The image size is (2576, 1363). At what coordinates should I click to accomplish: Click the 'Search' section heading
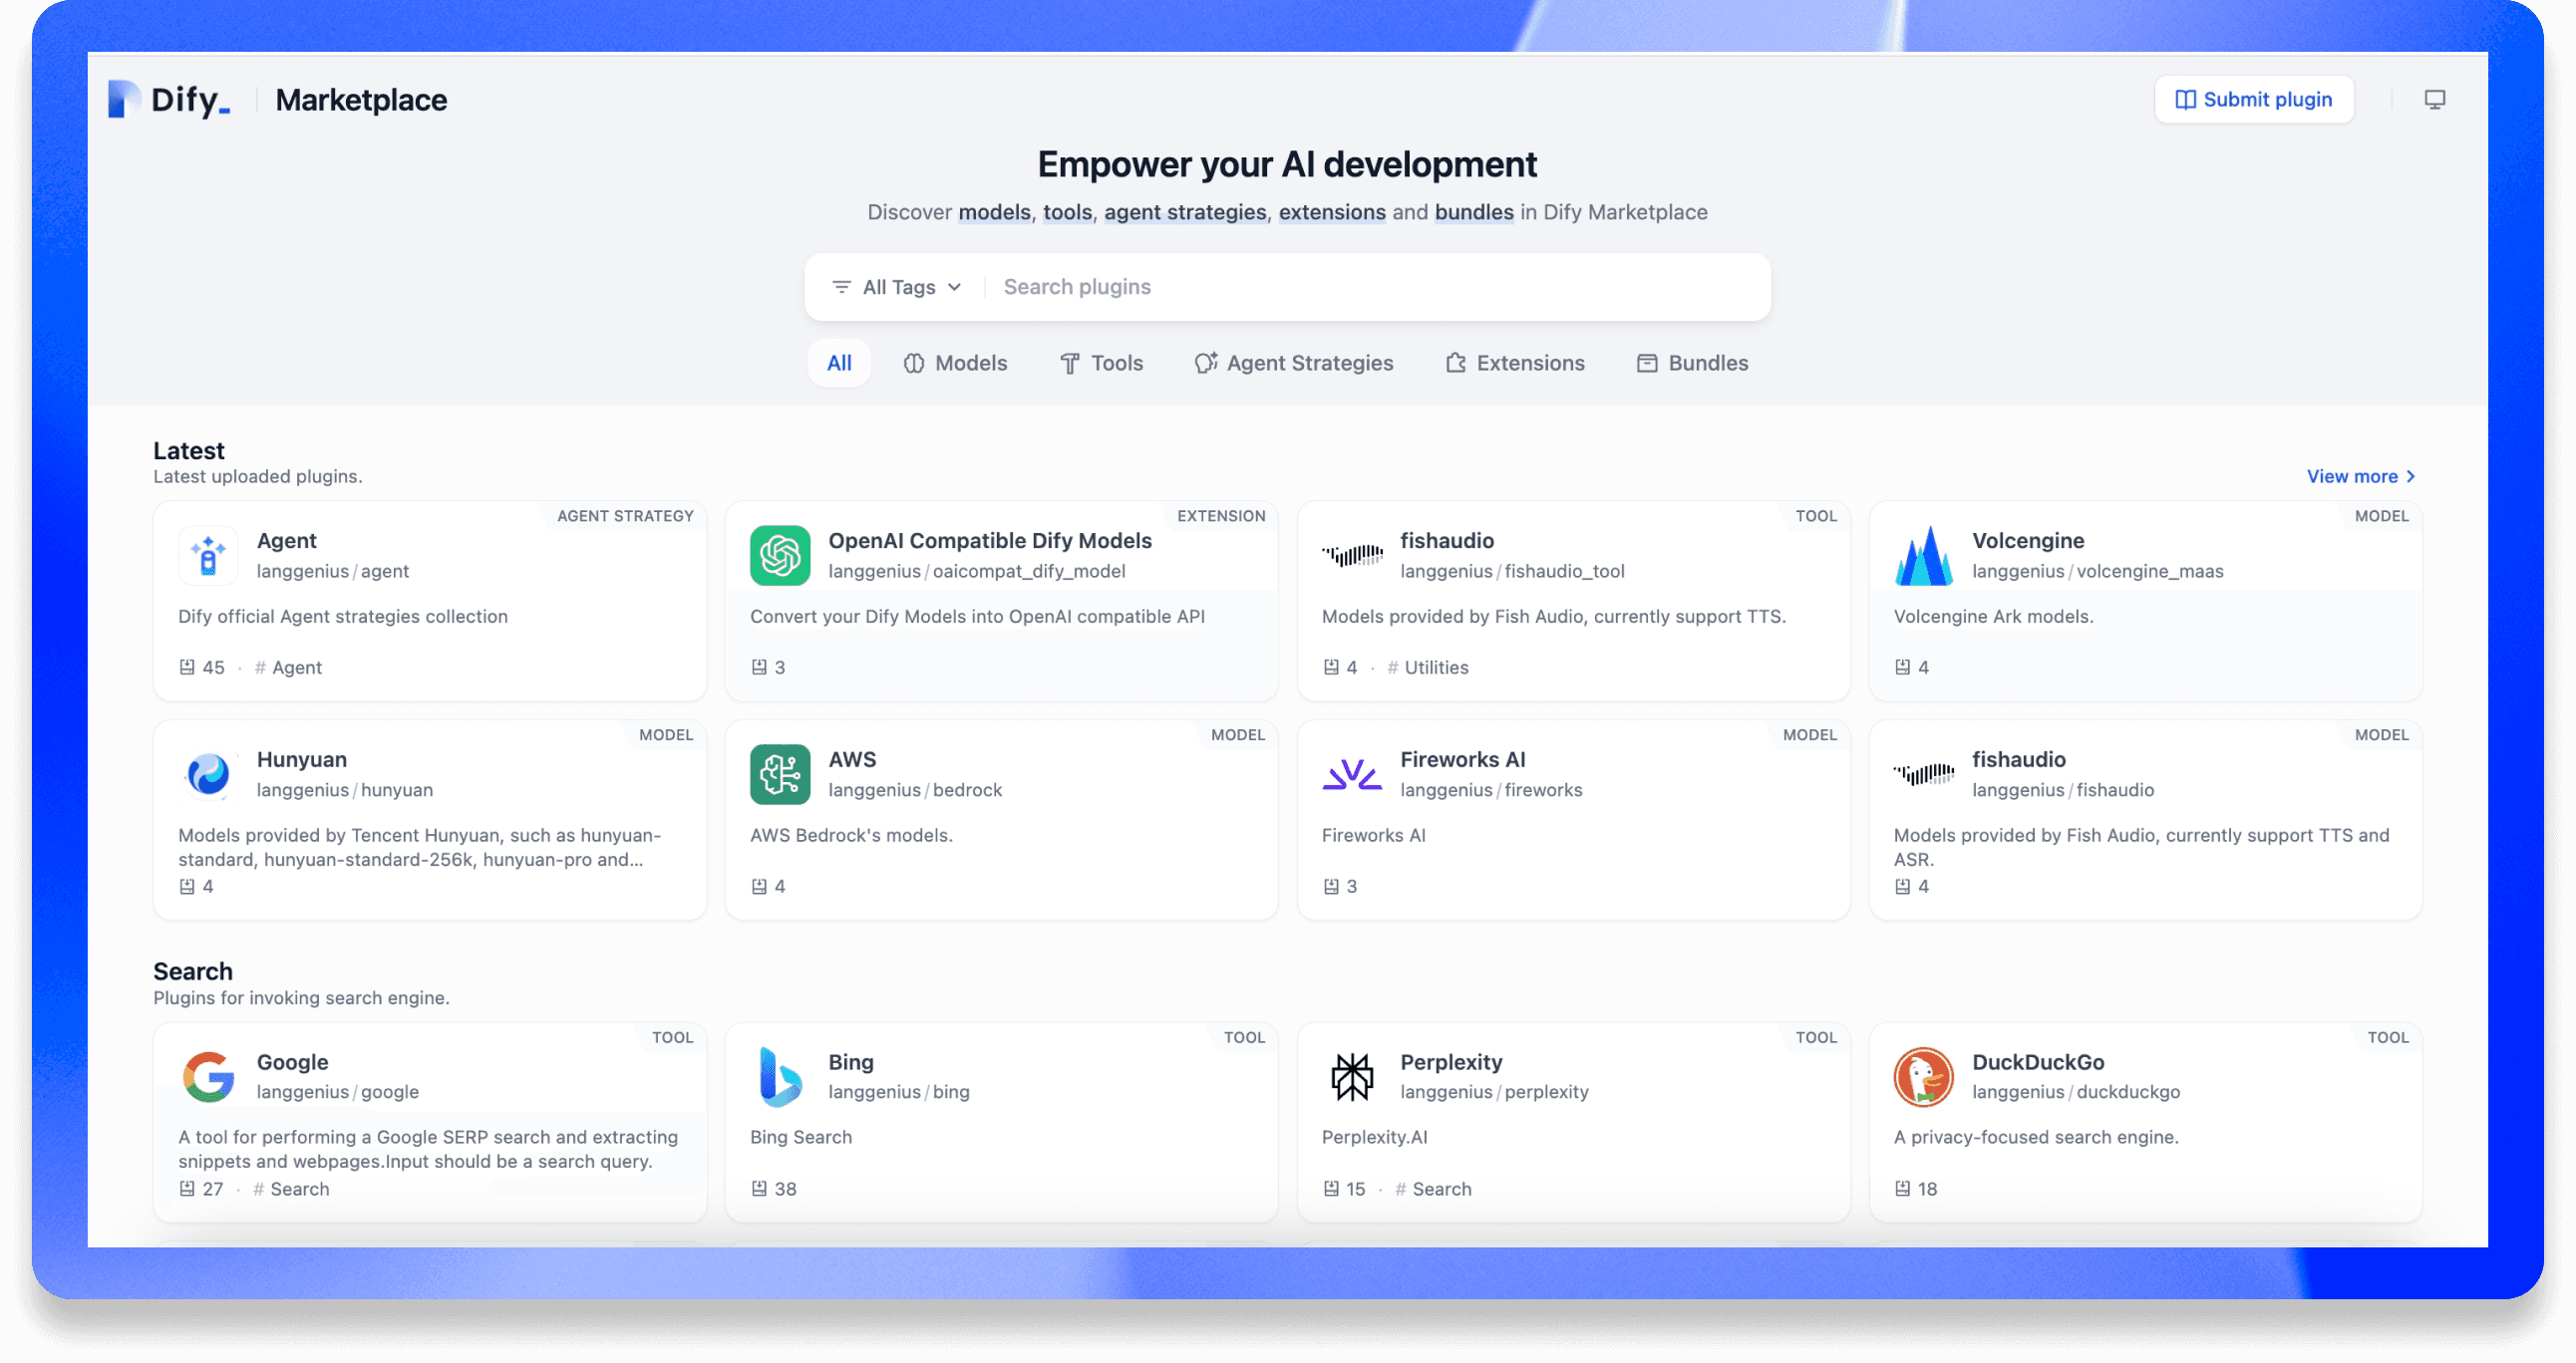[x=193, y=971]
